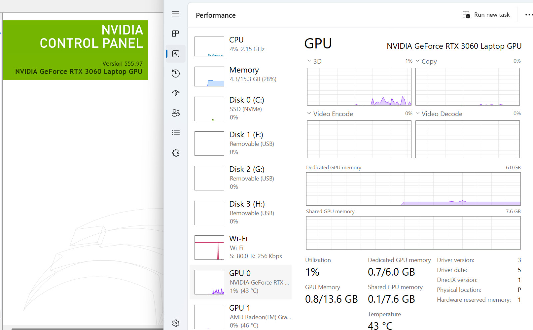Click the Run new task button

[x=486, y=15]
